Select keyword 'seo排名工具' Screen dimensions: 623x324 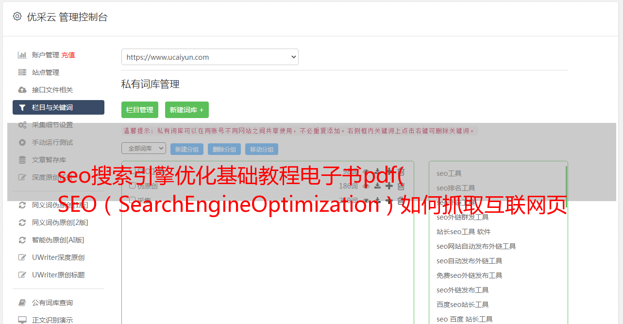456,188
